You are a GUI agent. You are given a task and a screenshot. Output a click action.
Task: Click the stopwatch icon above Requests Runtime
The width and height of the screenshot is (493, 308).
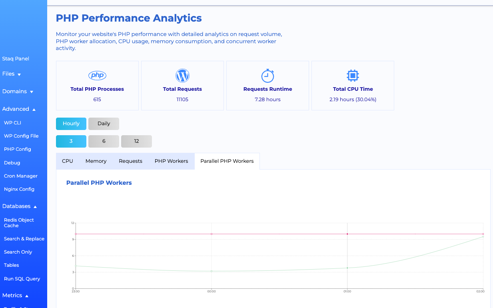click(267, 75)
